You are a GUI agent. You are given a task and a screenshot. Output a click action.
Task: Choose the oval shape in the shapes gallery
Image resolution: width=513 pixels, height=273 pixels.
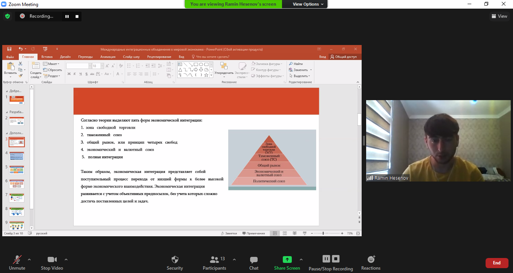201,64
